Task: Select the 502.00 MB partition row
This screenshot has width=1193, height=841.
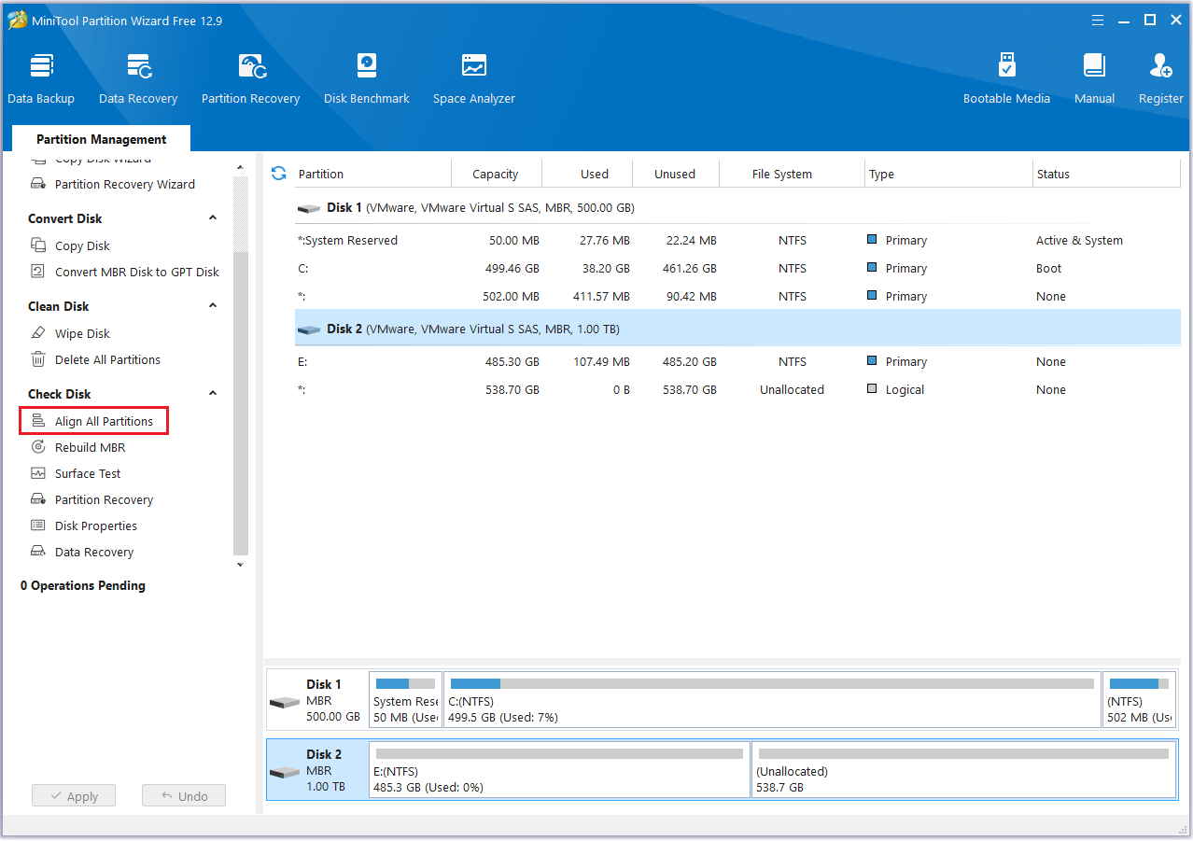Action: coord(737,296)
